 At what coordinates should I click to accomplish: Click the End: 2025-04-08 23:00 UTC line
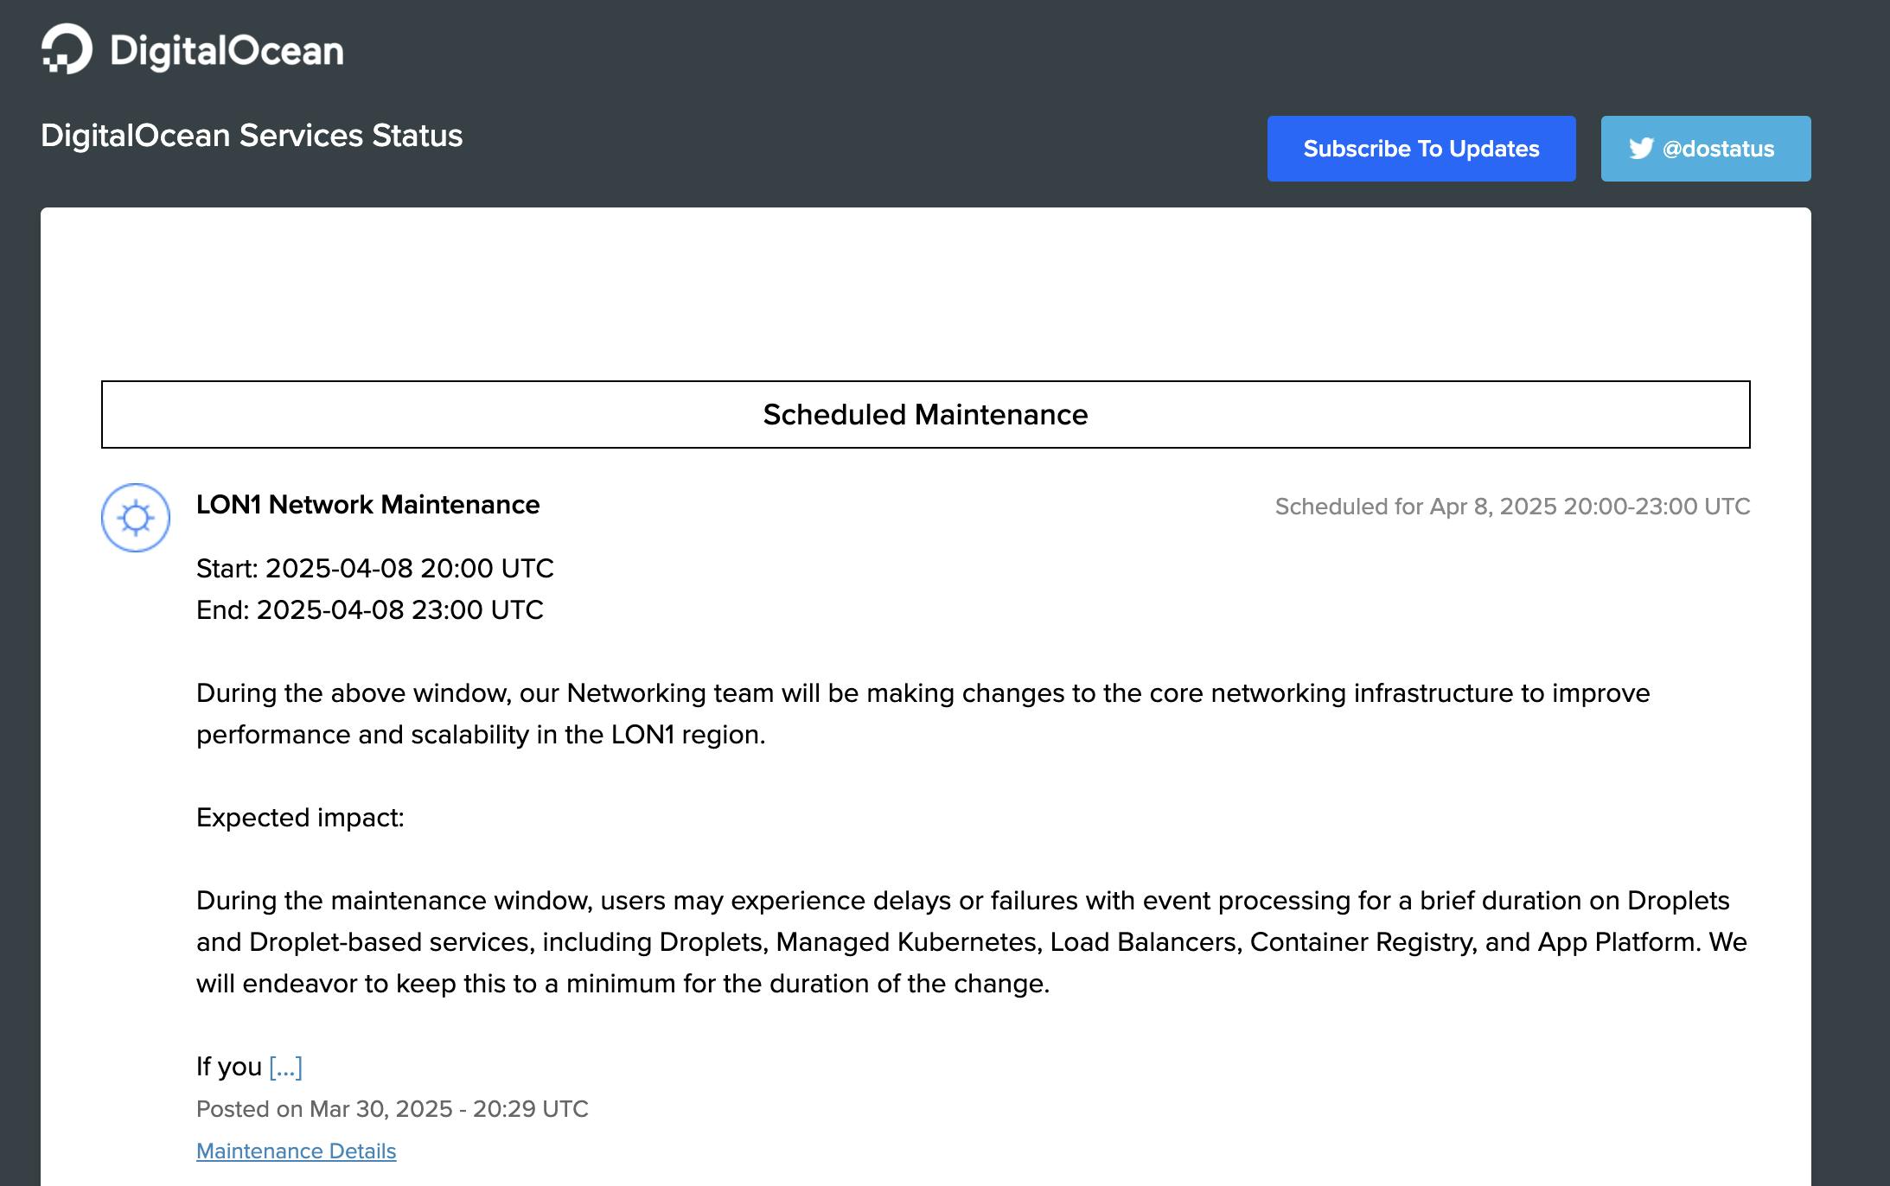370,610
